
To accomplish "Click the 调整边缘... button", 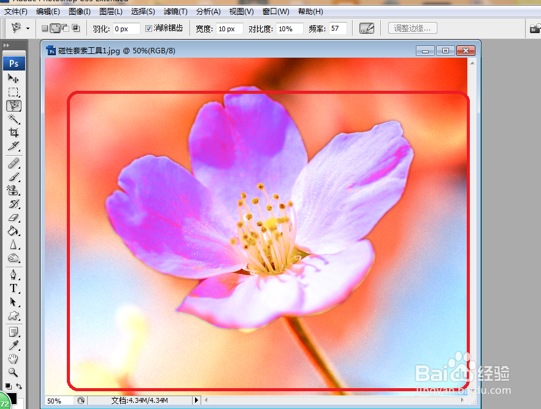I will (x=413, y=28).
